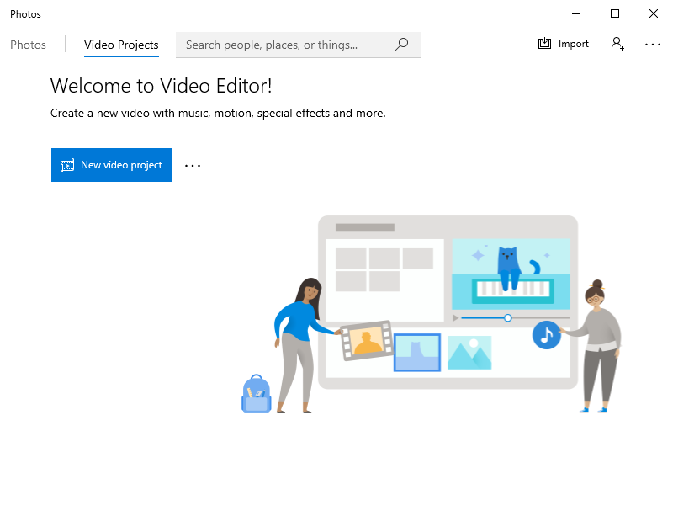
Task: Click the Create a new video description text
Action: (x=218, y=114)
